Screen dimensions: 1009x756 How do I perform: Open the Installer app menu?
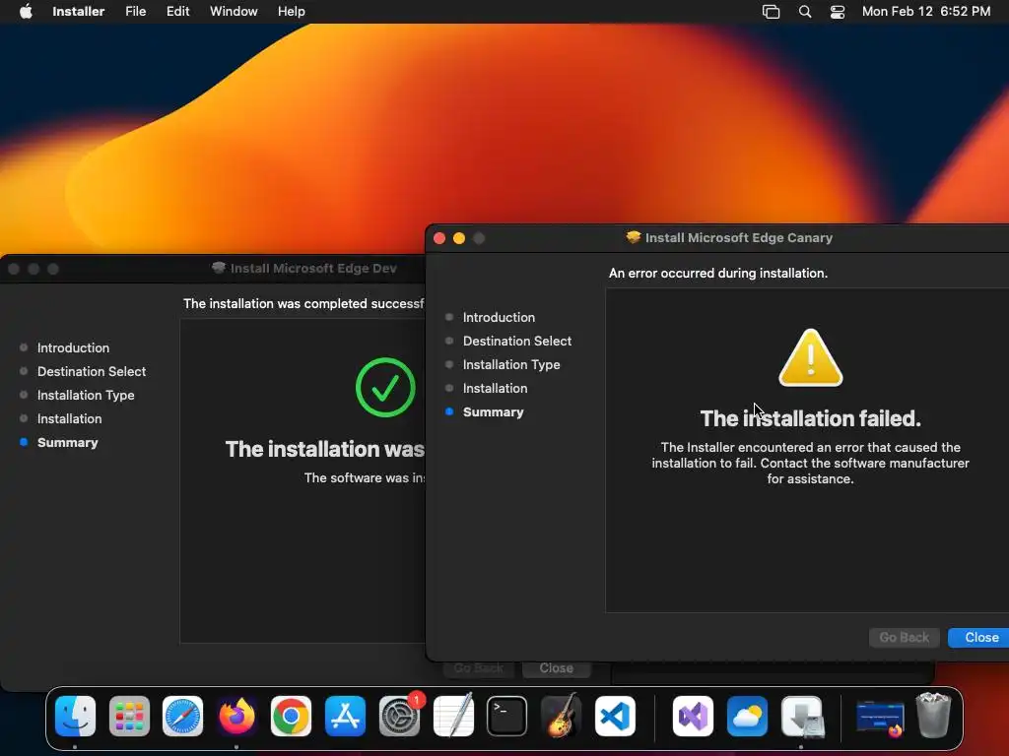point(78,12)
